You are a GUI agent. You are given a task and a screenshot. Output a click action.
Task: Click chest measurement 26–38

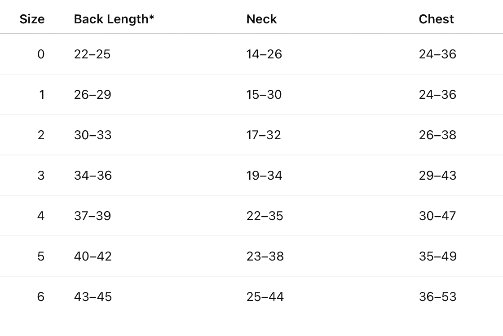click(x=437, y=135)
